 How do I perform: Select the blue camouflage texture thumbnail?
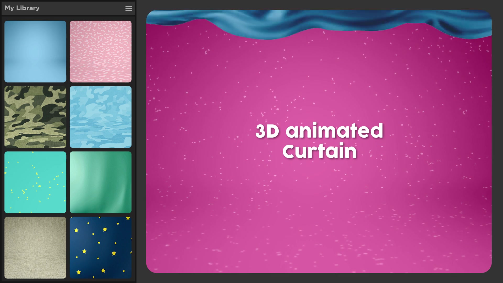pos(101,117)
